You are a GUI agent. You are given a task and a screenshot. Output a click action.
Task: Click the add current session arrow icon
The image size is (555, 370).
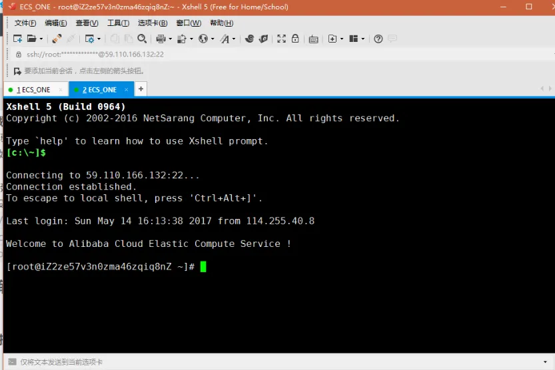pos(17,71)
